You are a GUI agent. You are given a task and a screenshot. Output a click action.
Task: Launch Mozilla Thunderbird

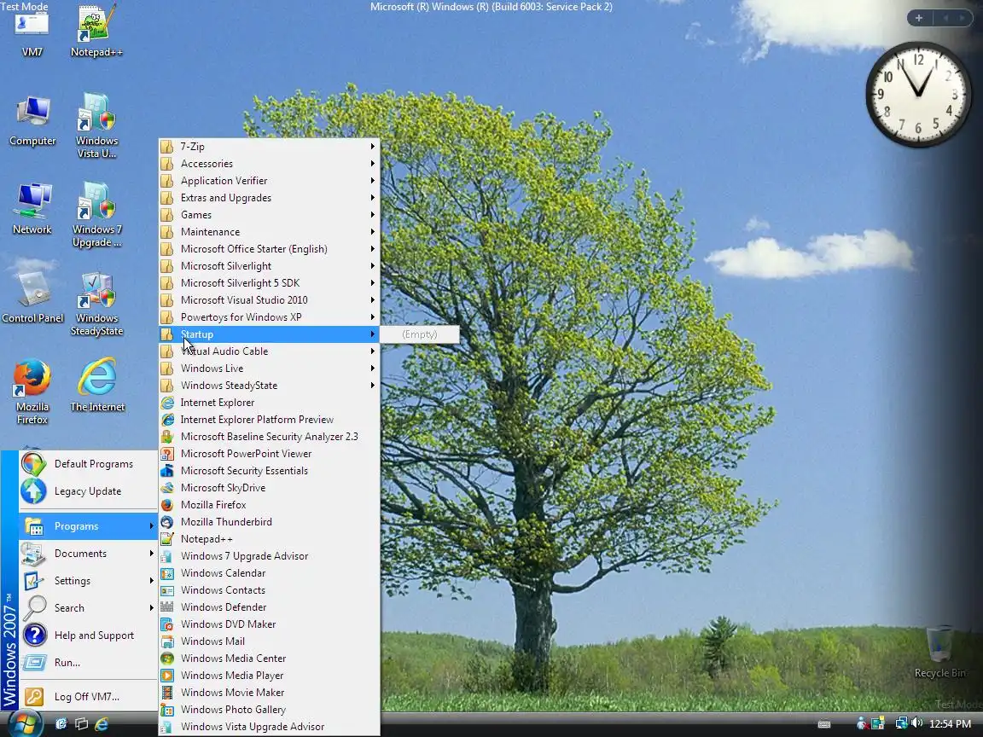269,522
